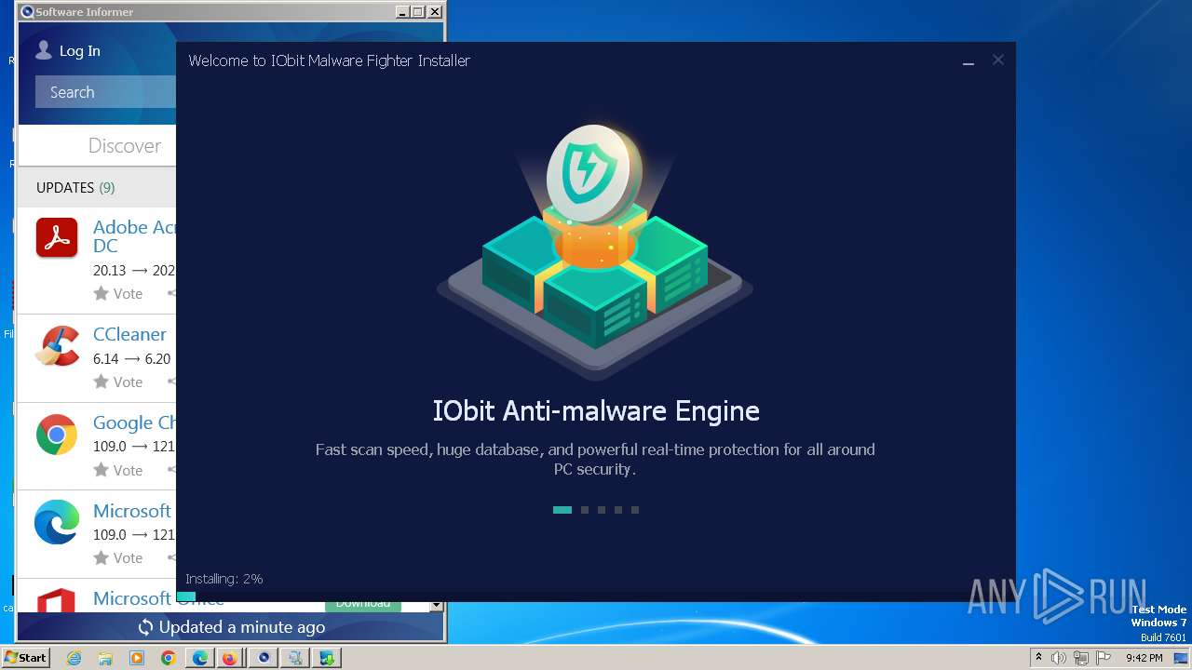Click the Action Center flag tray icon
The width and height of the screenshot is (1192, 670).
pyautogui.click(x=1104, y=658)
